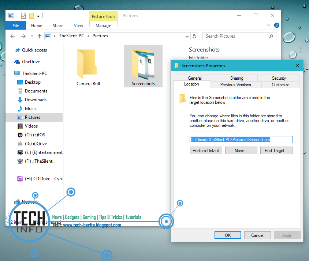Click the Find Target... button
This screenshot has width=309, height=261.
(276, 151)
